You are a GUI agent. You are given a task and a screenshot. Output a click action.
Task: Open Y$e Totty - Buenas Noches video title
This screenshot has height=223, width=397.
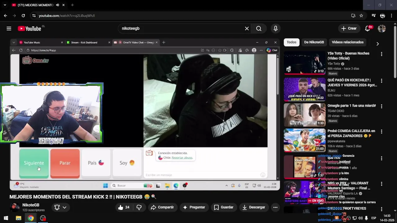(x=348, y=56)
